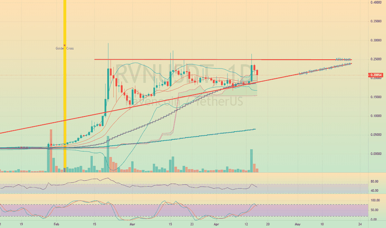The width and height of the screenshot is (386, 228).
Task: Select the 0.15000 price axis label
Action: point(376,97)
